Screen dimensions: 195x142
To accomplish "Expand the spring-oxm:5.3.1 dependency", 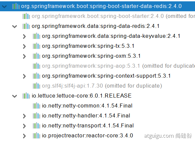I will (x=24, y=56).
